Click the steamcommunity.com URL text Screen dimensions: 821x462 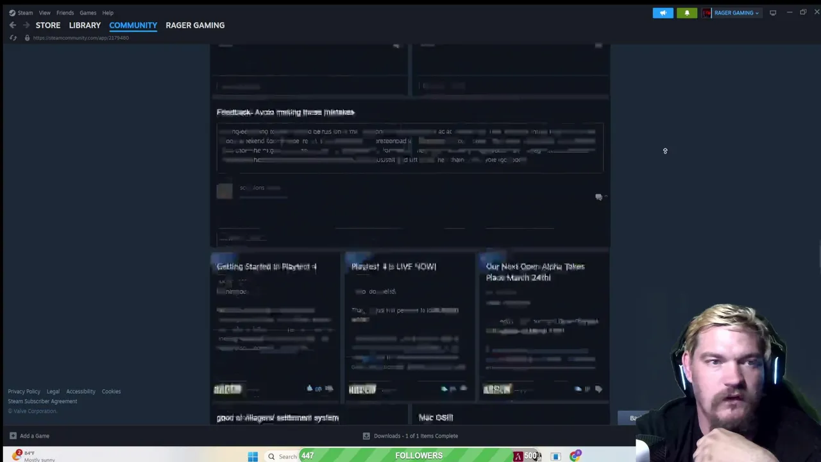click(81, 38)
